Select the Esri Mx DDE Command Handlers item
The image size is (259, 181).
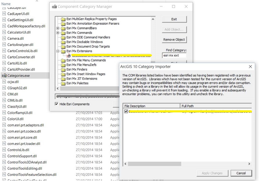88,37
